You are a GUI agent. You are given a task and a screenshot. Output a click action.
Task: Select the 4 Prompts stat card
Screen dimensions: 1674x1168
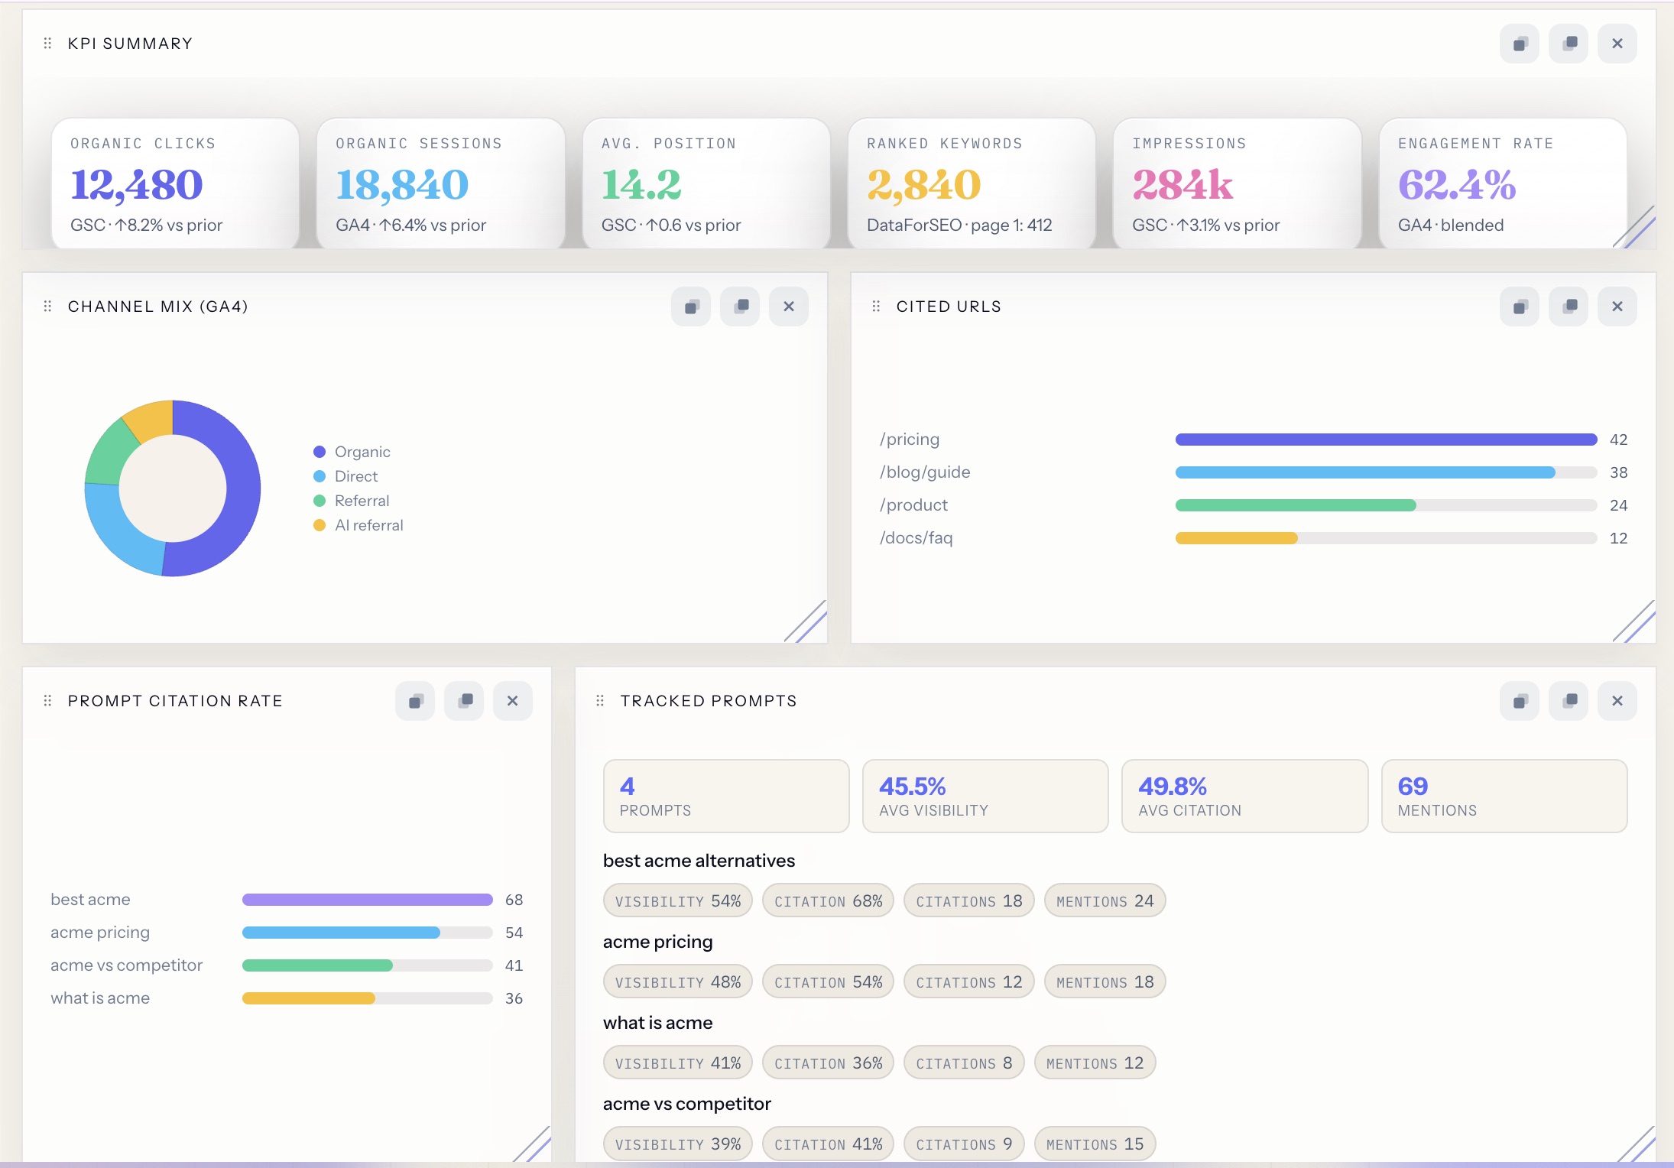[x=726, y=796]
